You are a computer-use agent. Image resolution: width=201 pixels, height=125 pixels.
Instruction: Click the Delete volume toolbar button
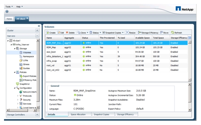70,33
